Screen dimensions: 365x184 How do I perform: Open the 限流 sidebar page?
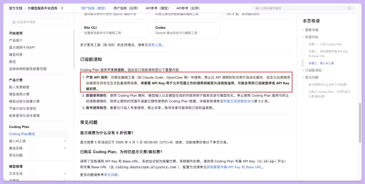(13, 62)
